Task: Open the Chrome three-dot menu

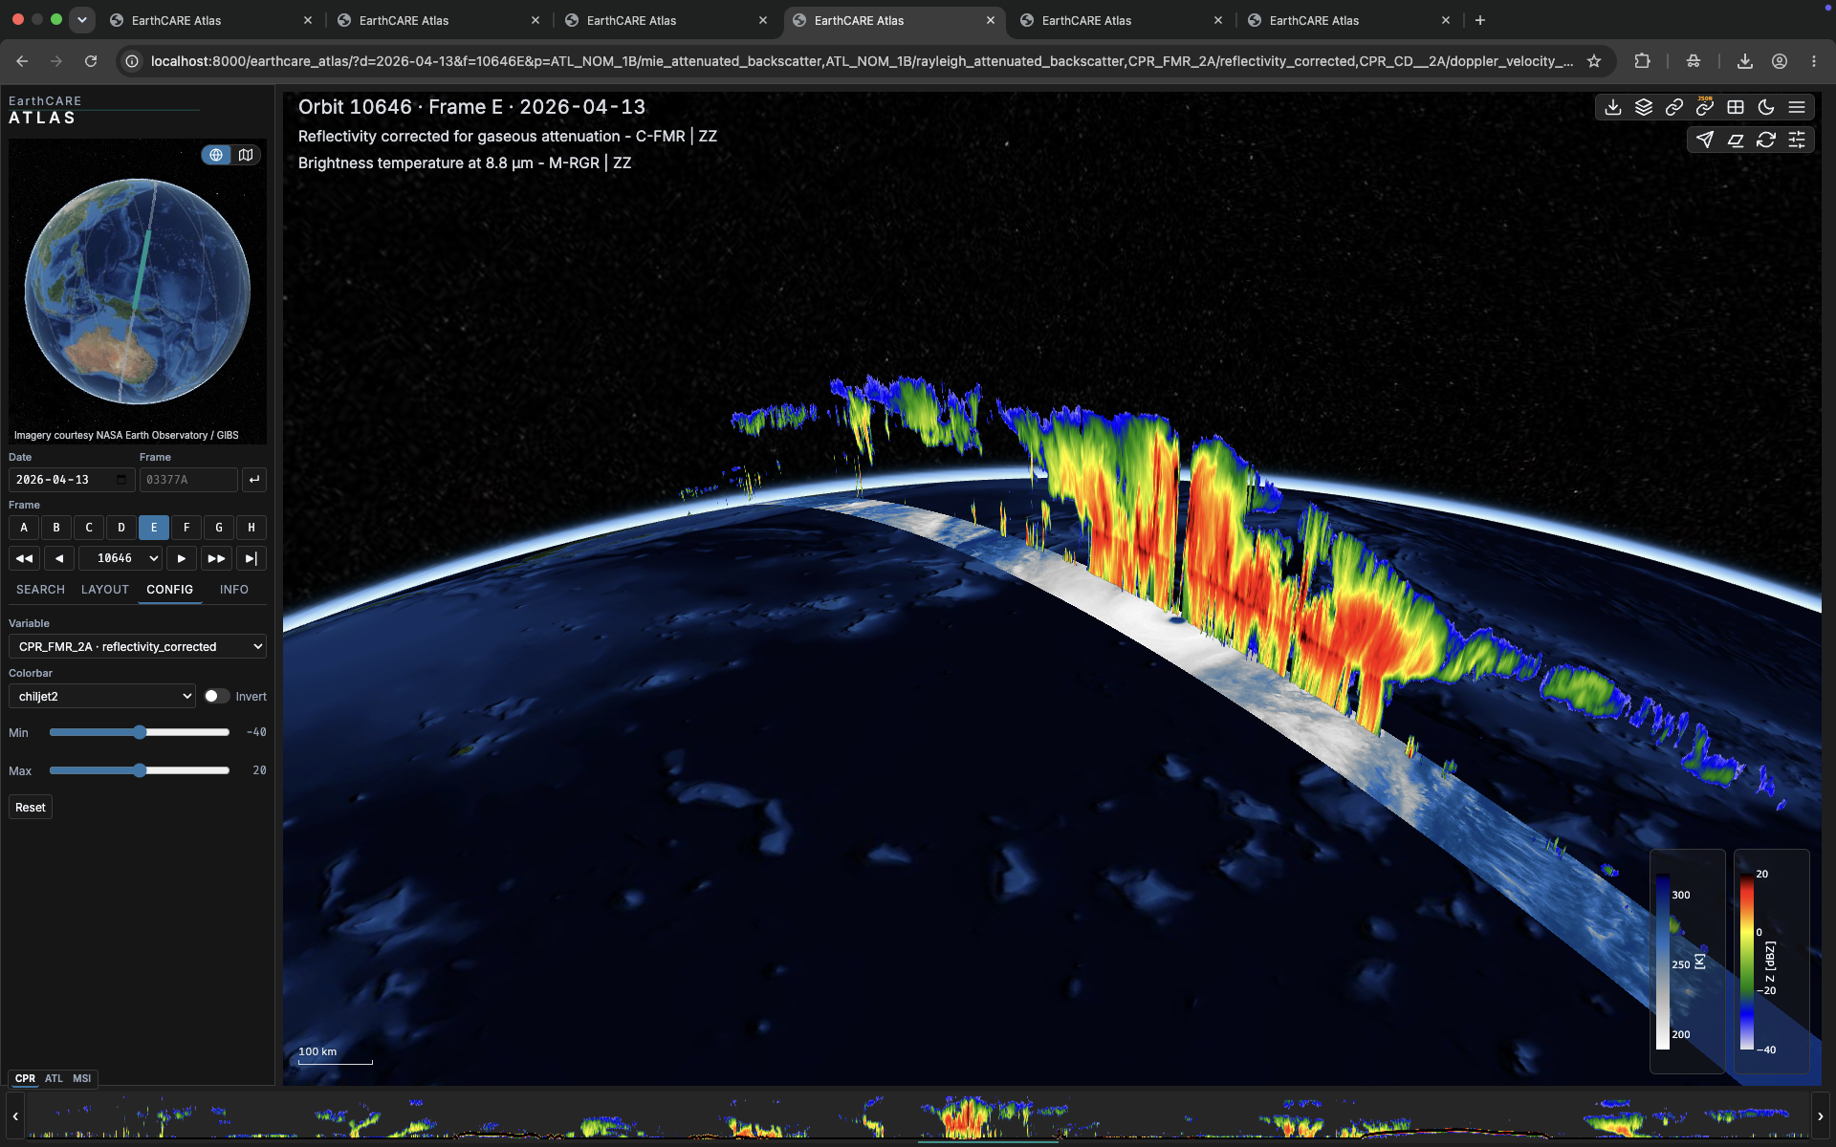Action: click(x=1814, y=61)
